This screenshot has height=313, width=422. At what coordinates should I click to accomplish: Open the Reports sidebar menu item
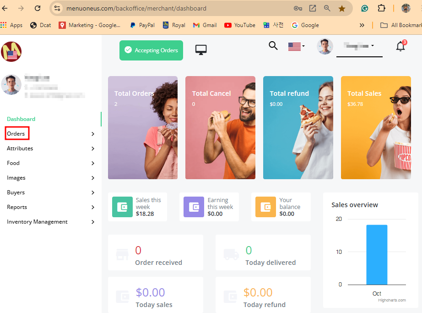click(x=17, y=207)
